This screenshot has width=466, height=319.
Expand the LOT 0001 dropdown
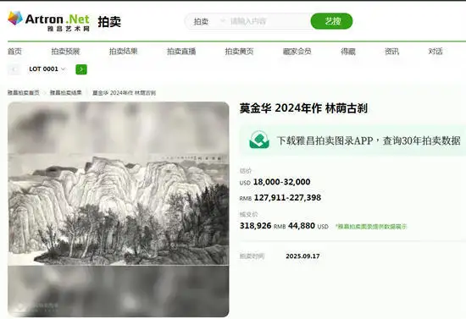pyautogui.click(x=47, y=69)
